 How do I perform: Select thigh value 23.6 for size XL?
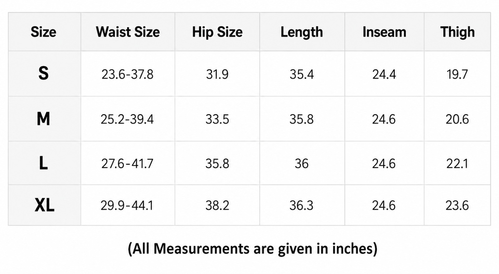457,206
